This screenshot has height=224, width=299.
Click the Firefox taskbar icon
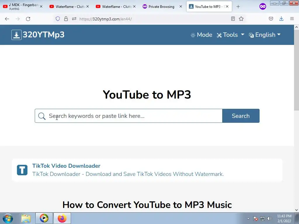[x=62, y=218]
